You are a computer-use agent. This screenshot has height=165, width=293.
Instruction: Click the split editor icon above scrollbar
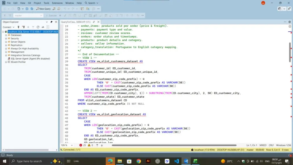(290, 26)
